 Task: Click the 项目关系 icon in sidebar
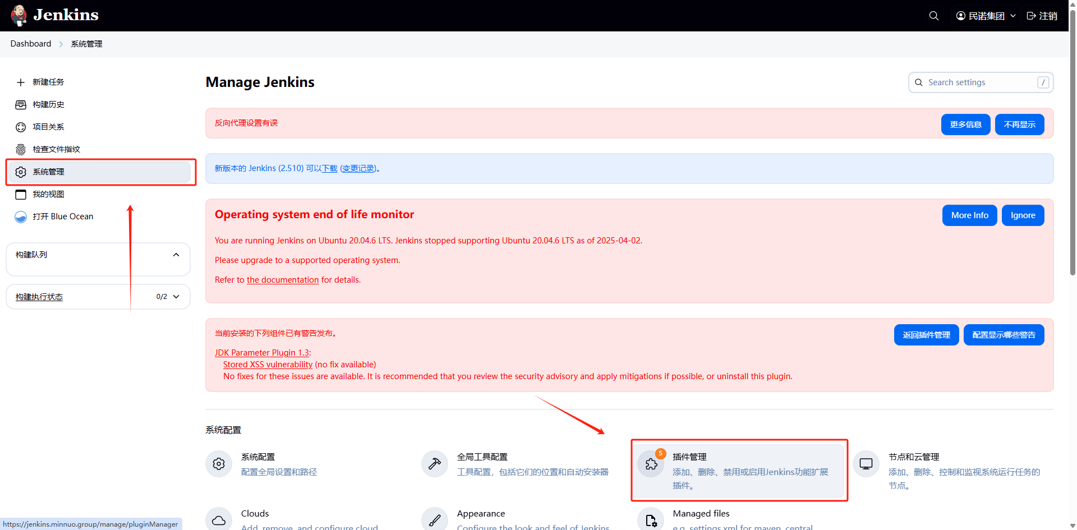[21, 127]
